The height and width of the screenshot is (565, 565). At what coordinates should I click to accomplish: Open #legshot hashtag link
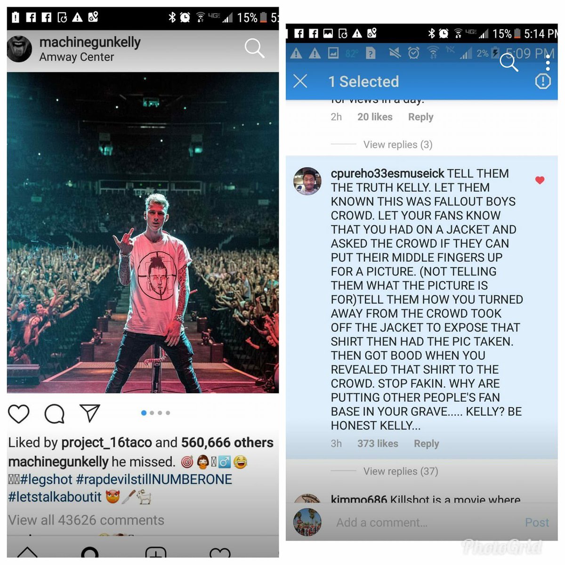46,479
